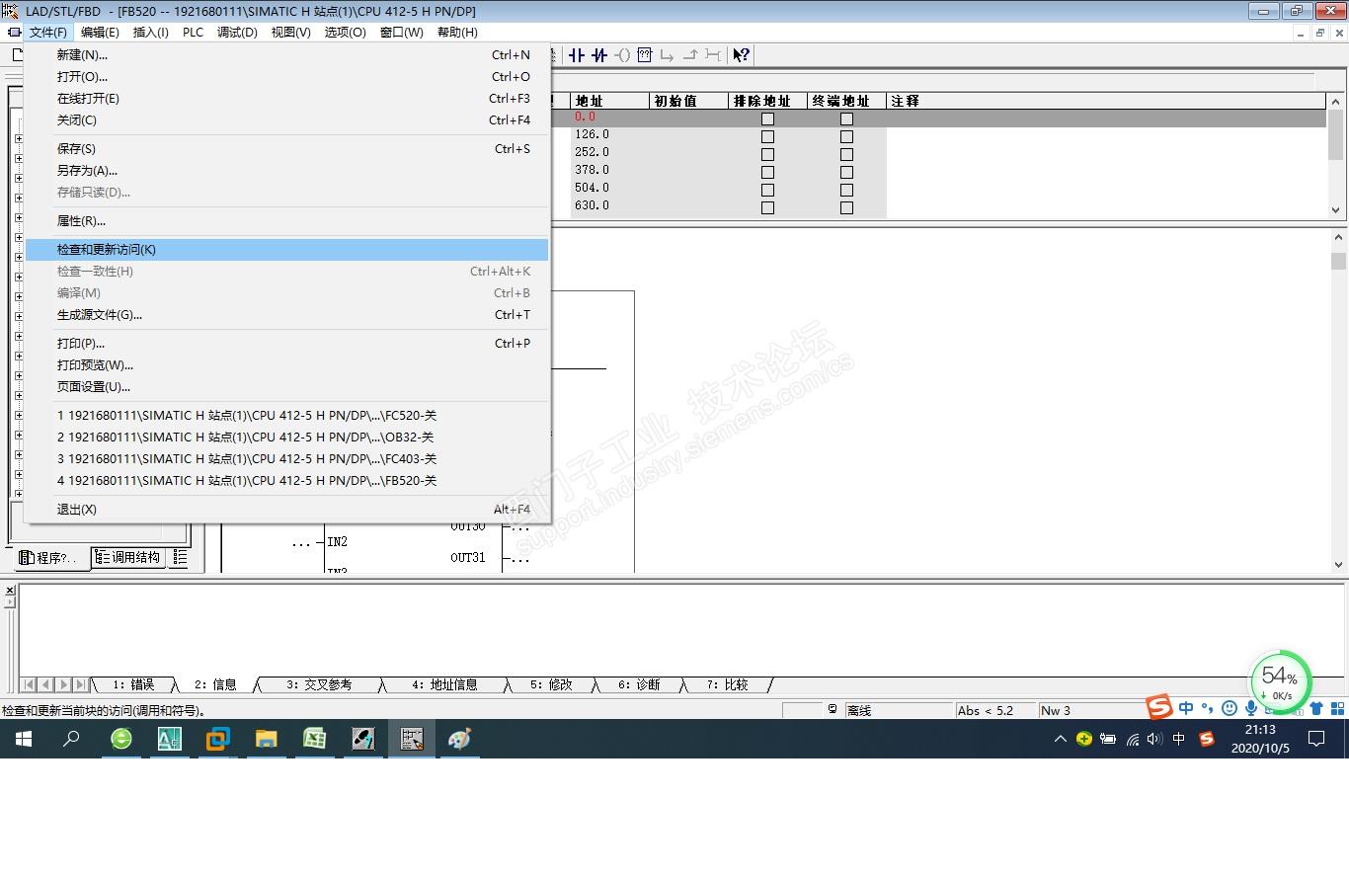1349x877 pixels.
Task: Open the VMware-style blue-orange taskbar app
Action: (218, 739)
